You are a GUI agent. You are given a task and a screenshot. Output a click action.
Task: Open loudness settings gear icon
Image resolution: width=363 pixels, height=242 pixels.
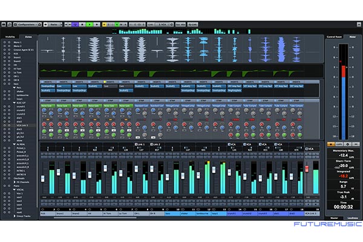pos(347,144)
